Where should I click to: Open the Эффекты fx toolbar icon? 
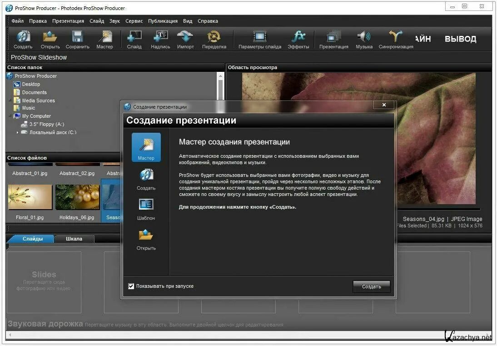point(298,40)
